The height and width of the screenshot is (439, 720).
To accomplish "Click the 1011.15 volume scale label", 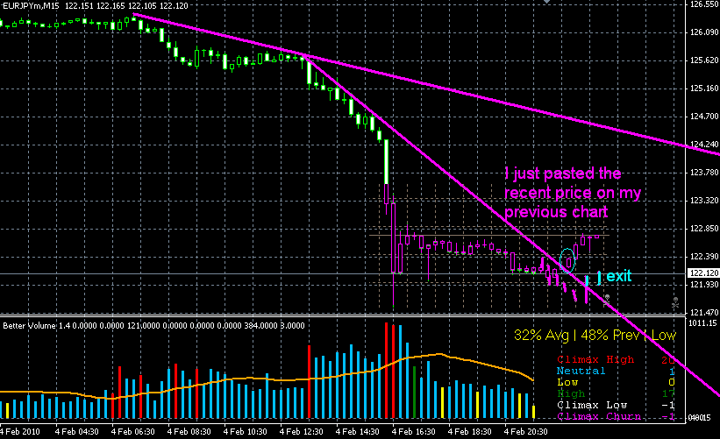I will click(x=703, y=323).
